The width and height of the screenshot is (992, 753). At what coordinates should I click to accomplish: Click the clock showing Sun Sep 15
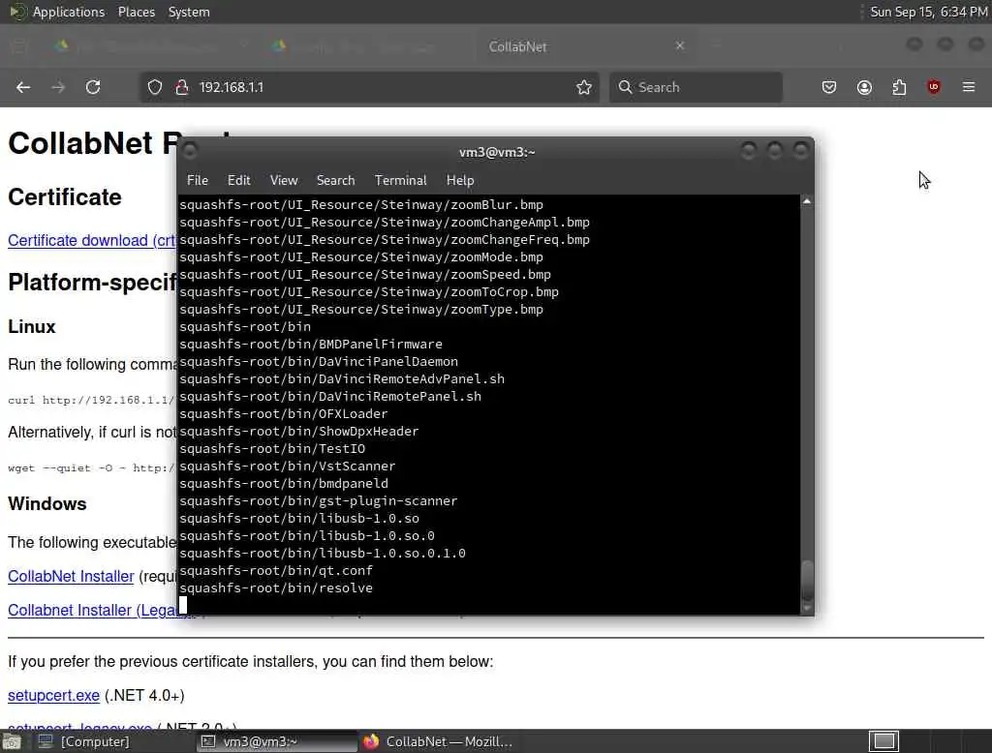(x=928, y=12)
